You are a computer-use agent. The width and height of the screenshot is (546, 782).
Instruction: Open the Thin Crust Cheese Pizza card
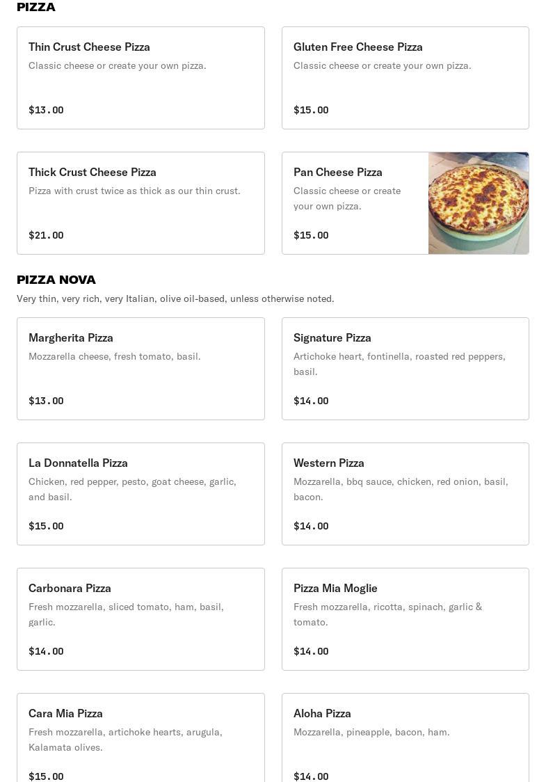click(x=140, y=78)
